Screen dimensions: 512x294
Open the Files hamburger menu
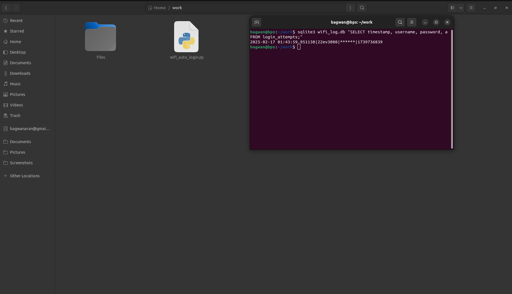click(471, 8)
